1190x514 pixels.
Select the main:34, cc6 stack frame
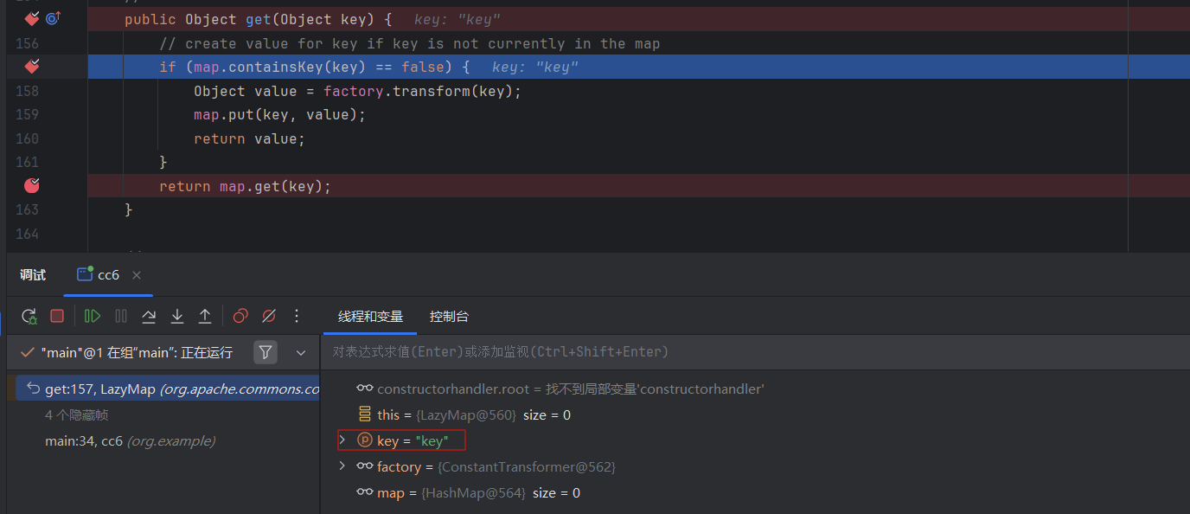(130, 441)
